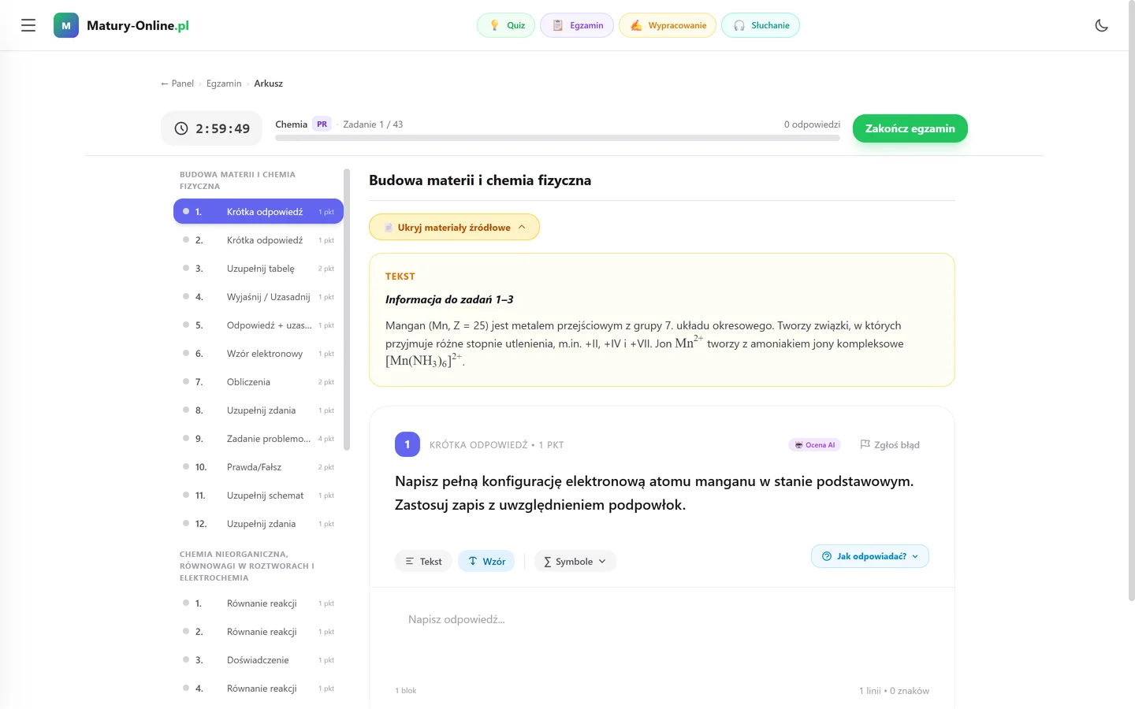1135x709 pixels.
Task: Click the Egzamin breadcrumb link
Action: pos(224,84)
